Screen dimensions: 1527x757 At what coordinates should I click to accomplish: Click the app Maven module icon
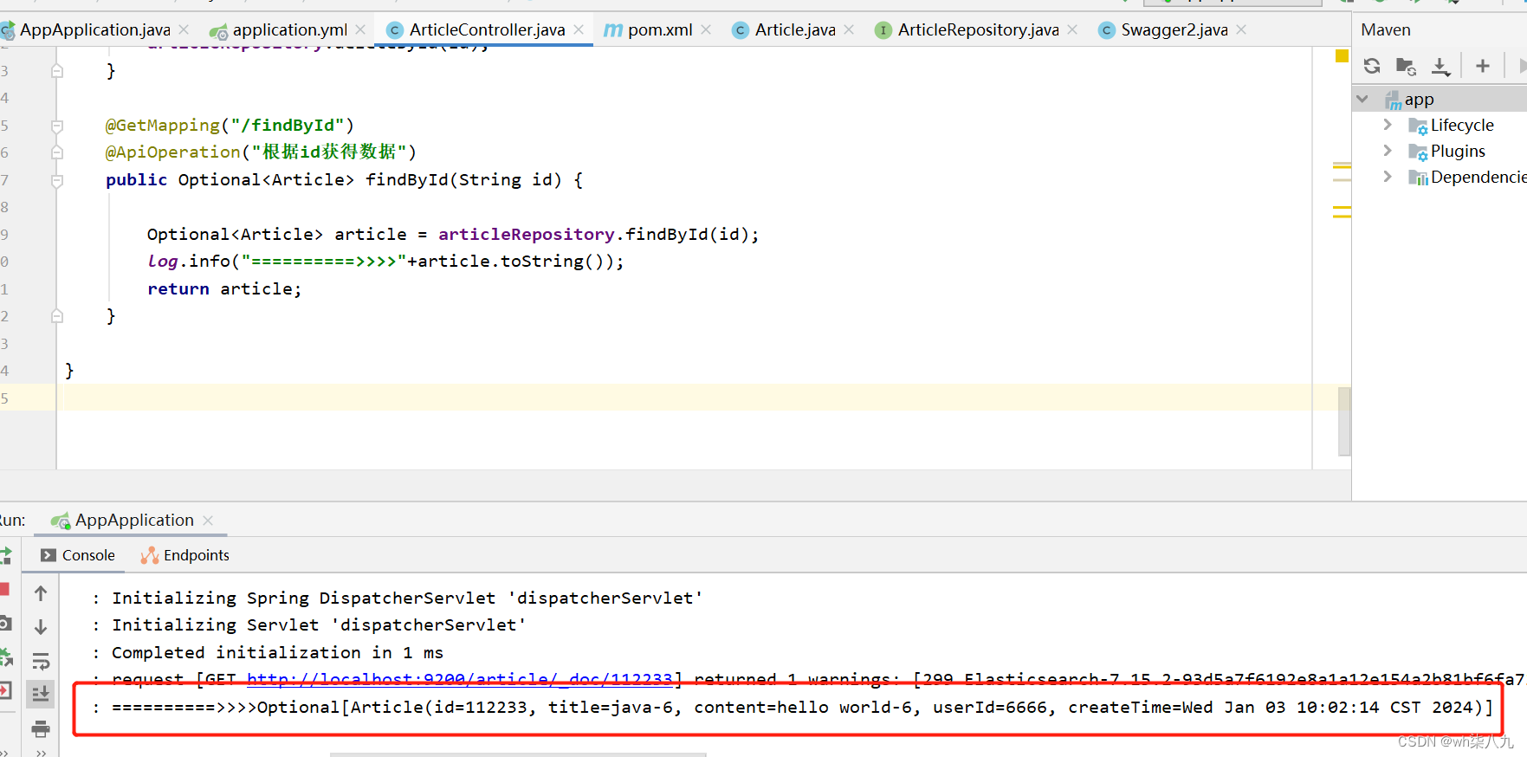click(x=1393, y=100)
